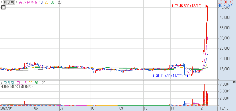This screenshot has width=236, height=111.
Task: Click the gray square marker before 거래량
Action: tap(1, 83)
